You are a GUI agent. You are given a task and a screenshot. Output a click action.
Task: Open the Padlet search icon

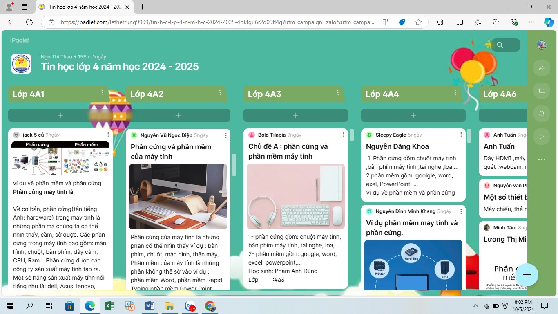tap(500, 45)
